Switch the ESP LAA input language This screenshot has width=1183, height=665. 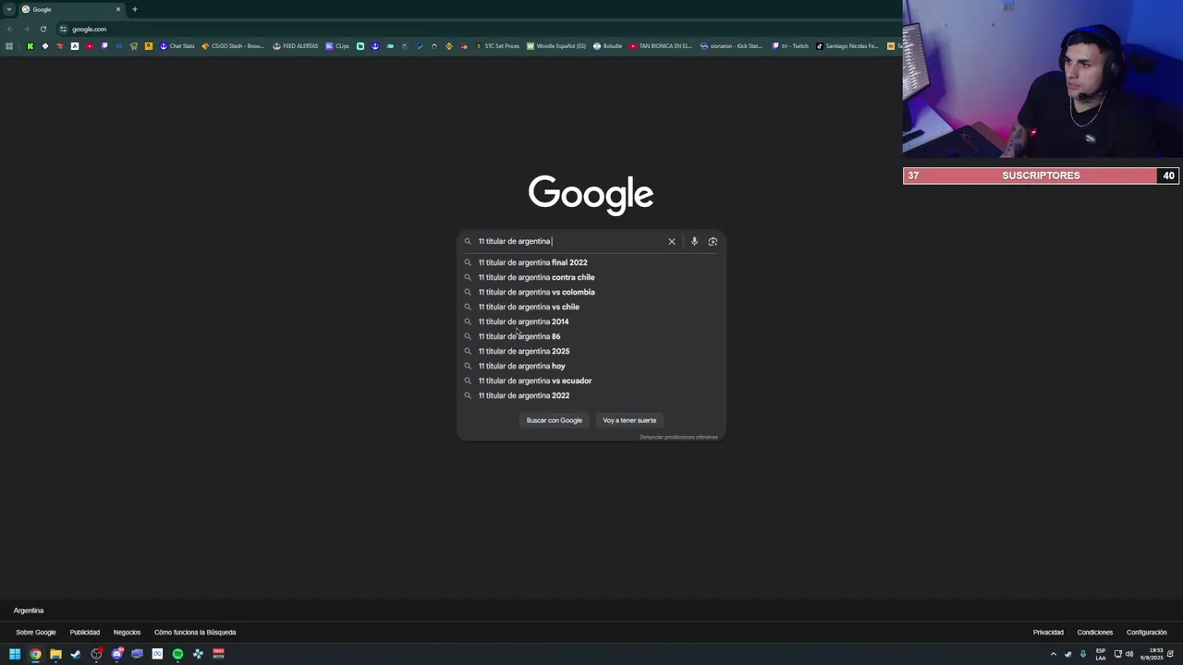[1100, 654]
